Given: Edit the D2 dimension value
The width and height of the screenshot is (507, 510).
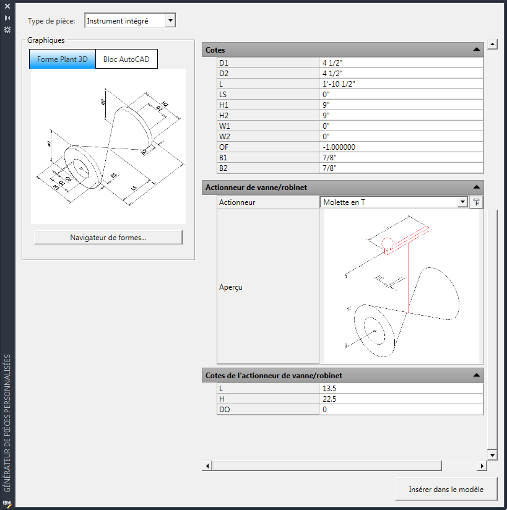Looking at the screenshot, I should point(401,73).
